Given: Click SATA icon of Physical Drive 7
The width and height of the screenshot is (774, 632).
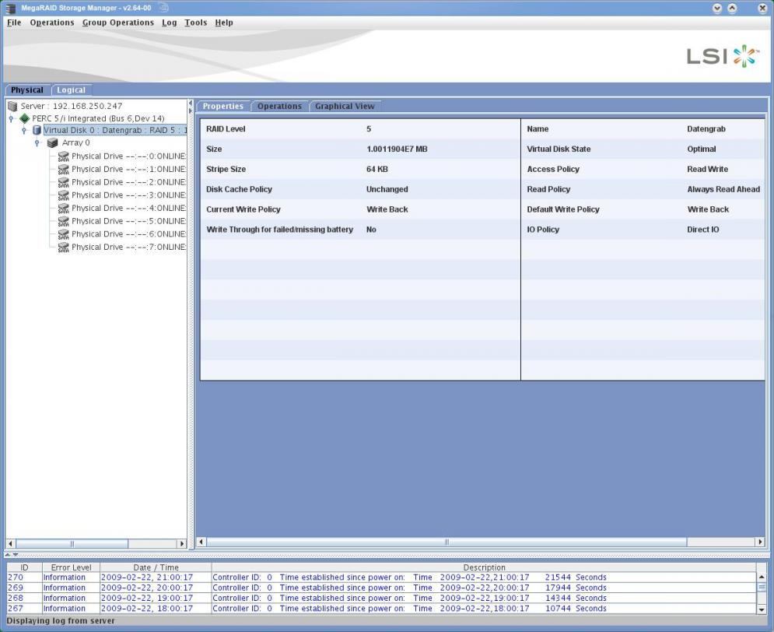Looking at the screenshot, I should [63, 248].
